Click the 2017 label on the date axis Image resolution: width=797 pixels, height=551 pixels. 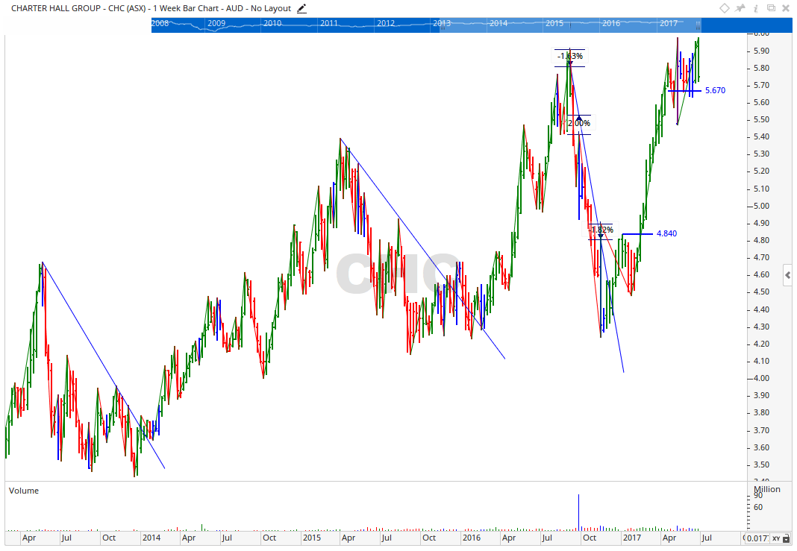(632, 538)
